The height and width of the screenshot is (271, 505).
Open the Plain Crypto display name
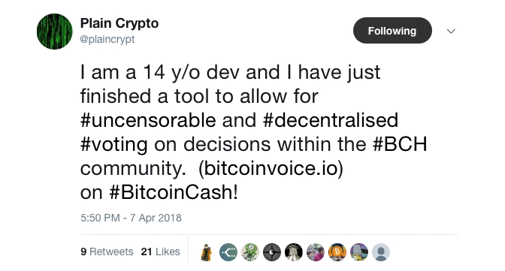(x=119, y=23)
